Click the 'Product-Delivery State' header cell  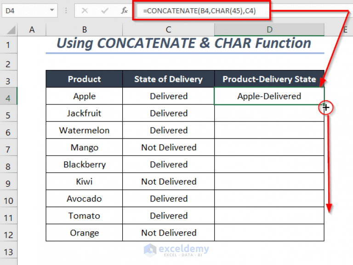(x=269, y=79)
